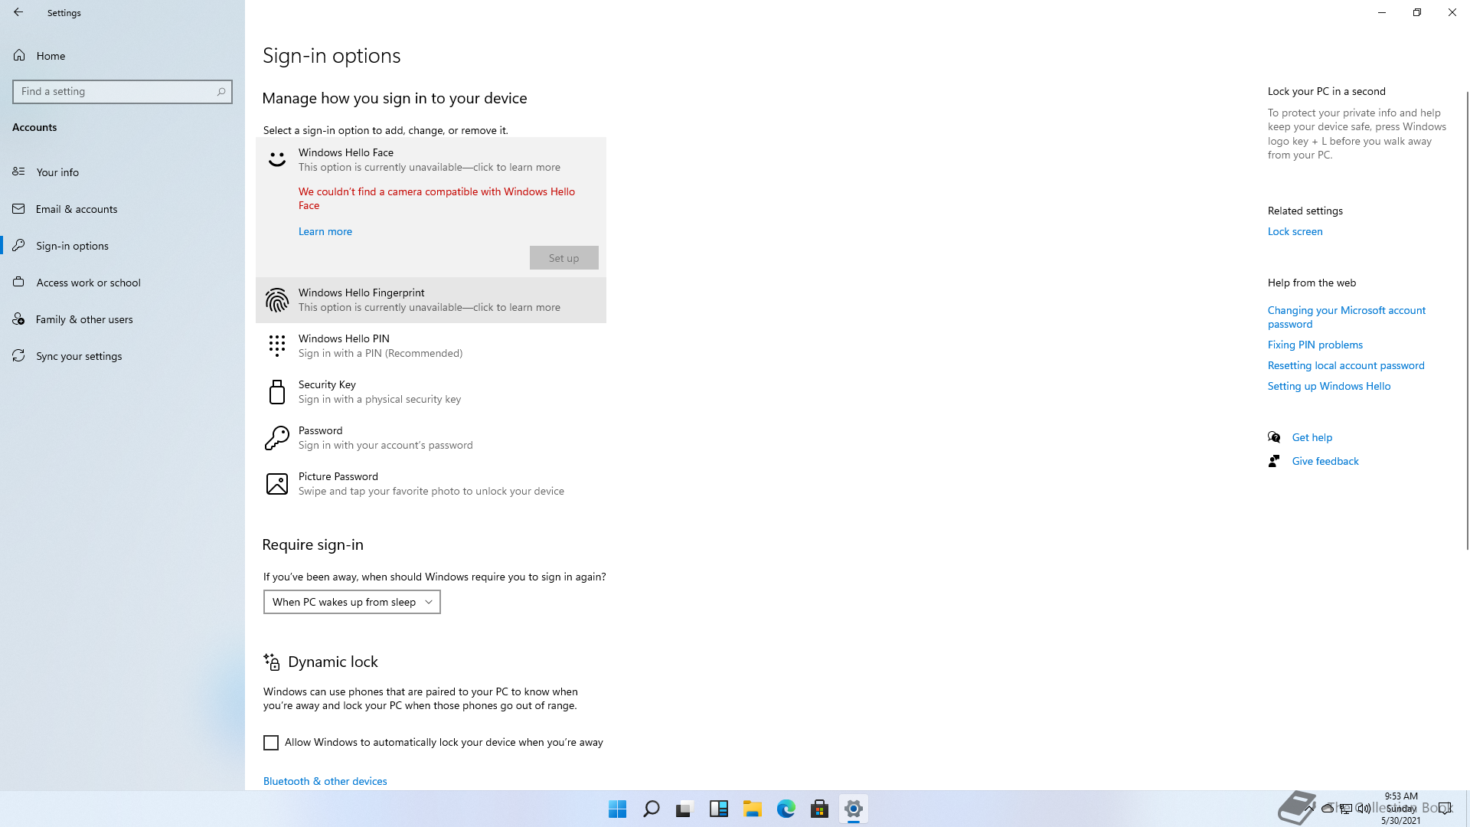Screen dimensions: 1470x827
Task: Open the Require sign-in dropdown
Action: pos(352,602)
